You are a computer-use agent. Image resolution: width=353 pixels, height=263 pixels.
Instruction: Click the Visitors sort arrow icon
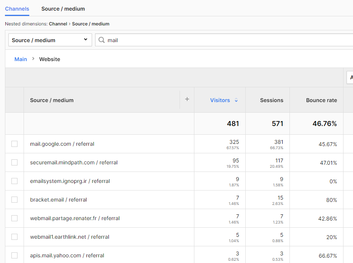pyautogui.click(x=236, y=100)
